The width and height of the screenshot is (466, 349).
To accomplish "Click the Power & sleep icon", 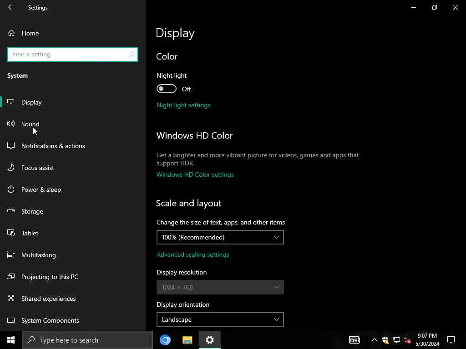I will (11, 189).
